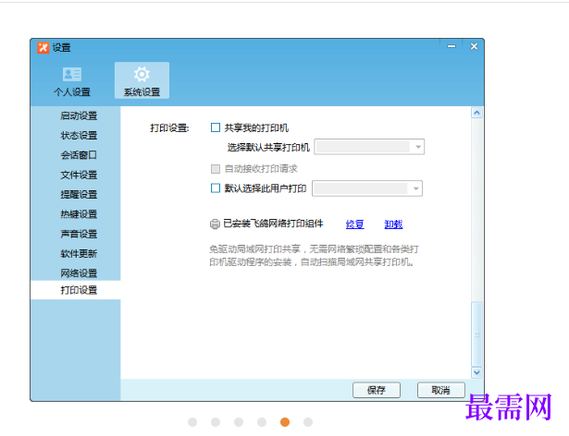
Task: Select 会话窗口 sidebar item
Action: click(79, 155)
